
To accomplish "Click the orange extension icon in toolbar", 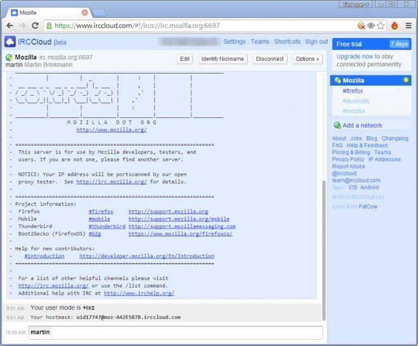I will pyautogui.click(x=394, y=26).
